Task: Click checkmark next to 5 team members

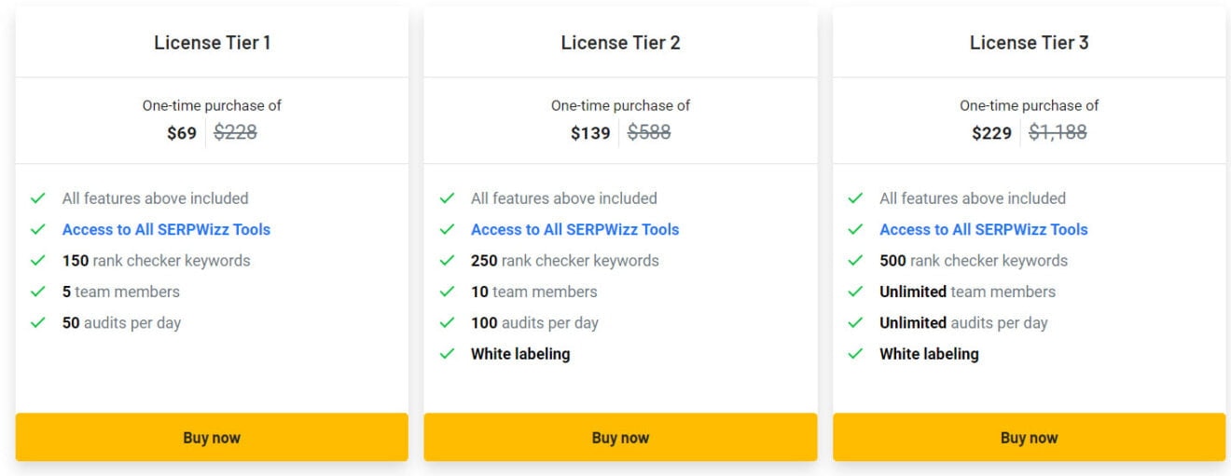Action: point(38,292)
